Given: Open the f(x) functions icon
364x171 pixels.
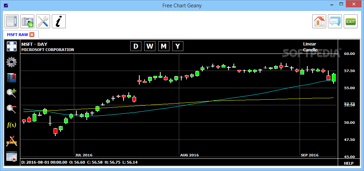Looking at the screenshot, I should [x=12, y=125].
